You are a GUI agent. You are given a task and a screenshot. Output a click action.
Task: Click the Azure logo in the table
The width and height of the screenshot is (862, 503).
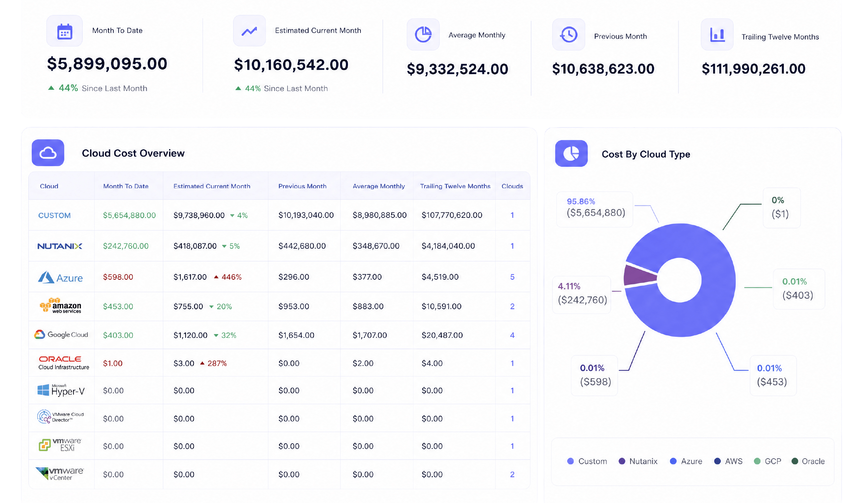coord(60,277)
